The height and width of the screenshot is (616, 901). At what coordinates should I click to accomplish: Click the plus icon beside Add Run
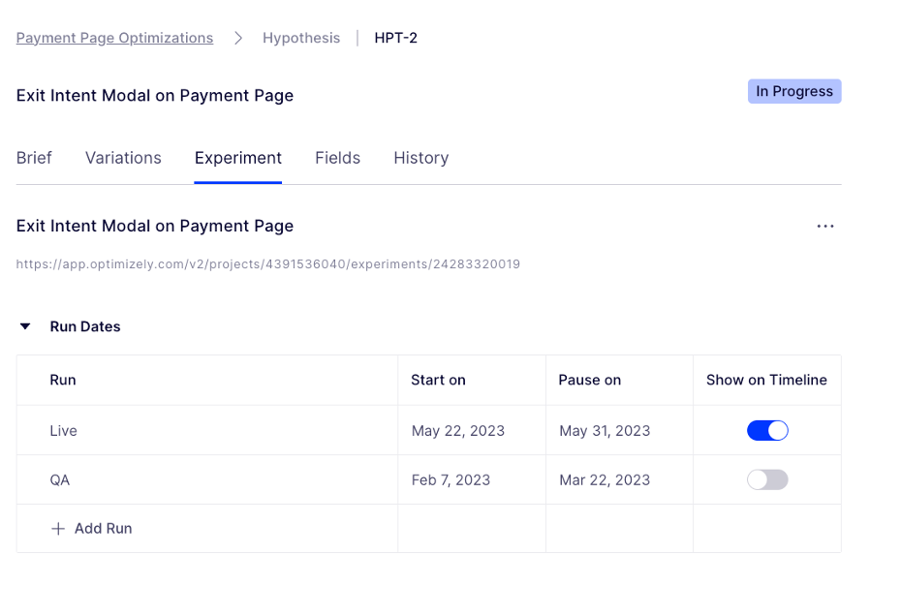[x=58, y=529]
